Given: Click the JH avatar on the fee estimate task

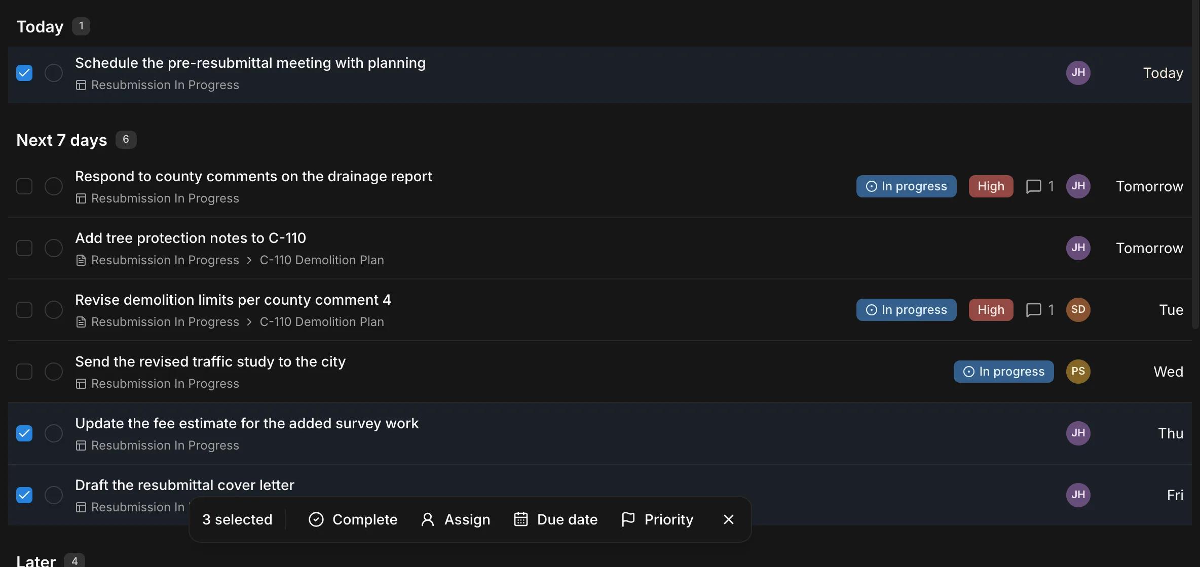Looking at the screenshot, I should [x=1078, y=433].
